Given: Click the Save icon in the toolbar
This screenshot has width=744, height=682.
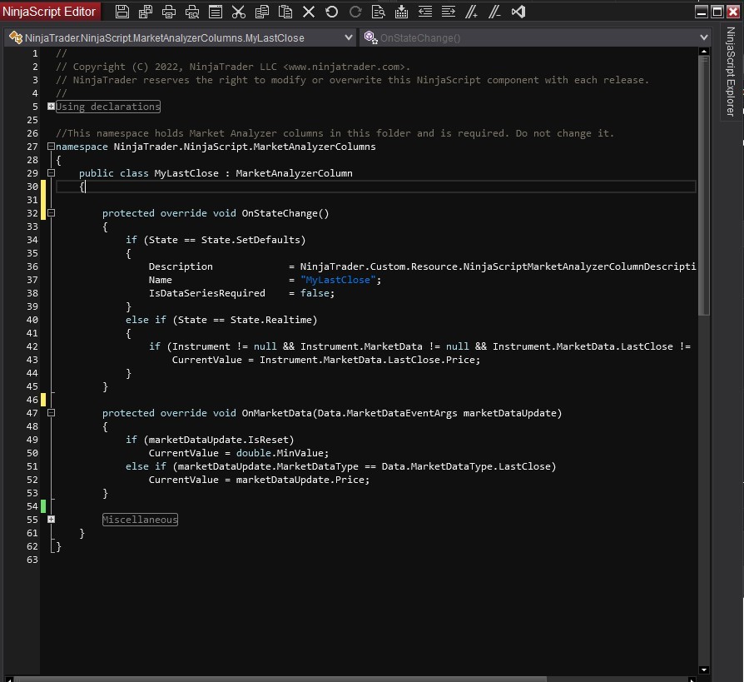Looking at the screenshot, I should tap(122, 12).
